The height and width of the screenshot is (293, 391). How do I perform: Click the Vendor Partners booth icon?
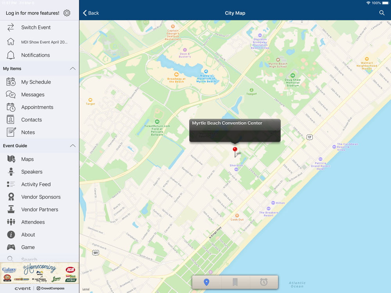click(11, 209)
